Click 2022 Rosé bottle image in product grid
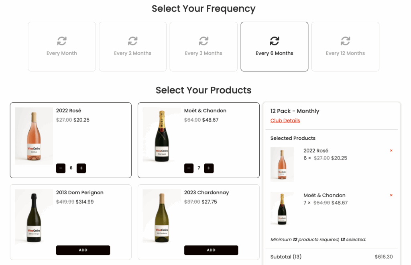Image resolution: width=411 pixels, height=265 pixels. tap(34, 136)
